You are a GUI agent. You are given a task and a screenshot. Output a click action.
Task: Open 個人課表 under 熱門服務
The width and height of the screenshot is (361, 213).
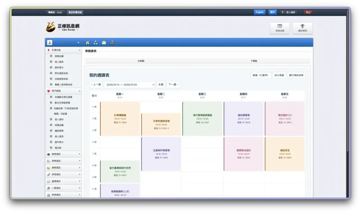tap(59, 137)
